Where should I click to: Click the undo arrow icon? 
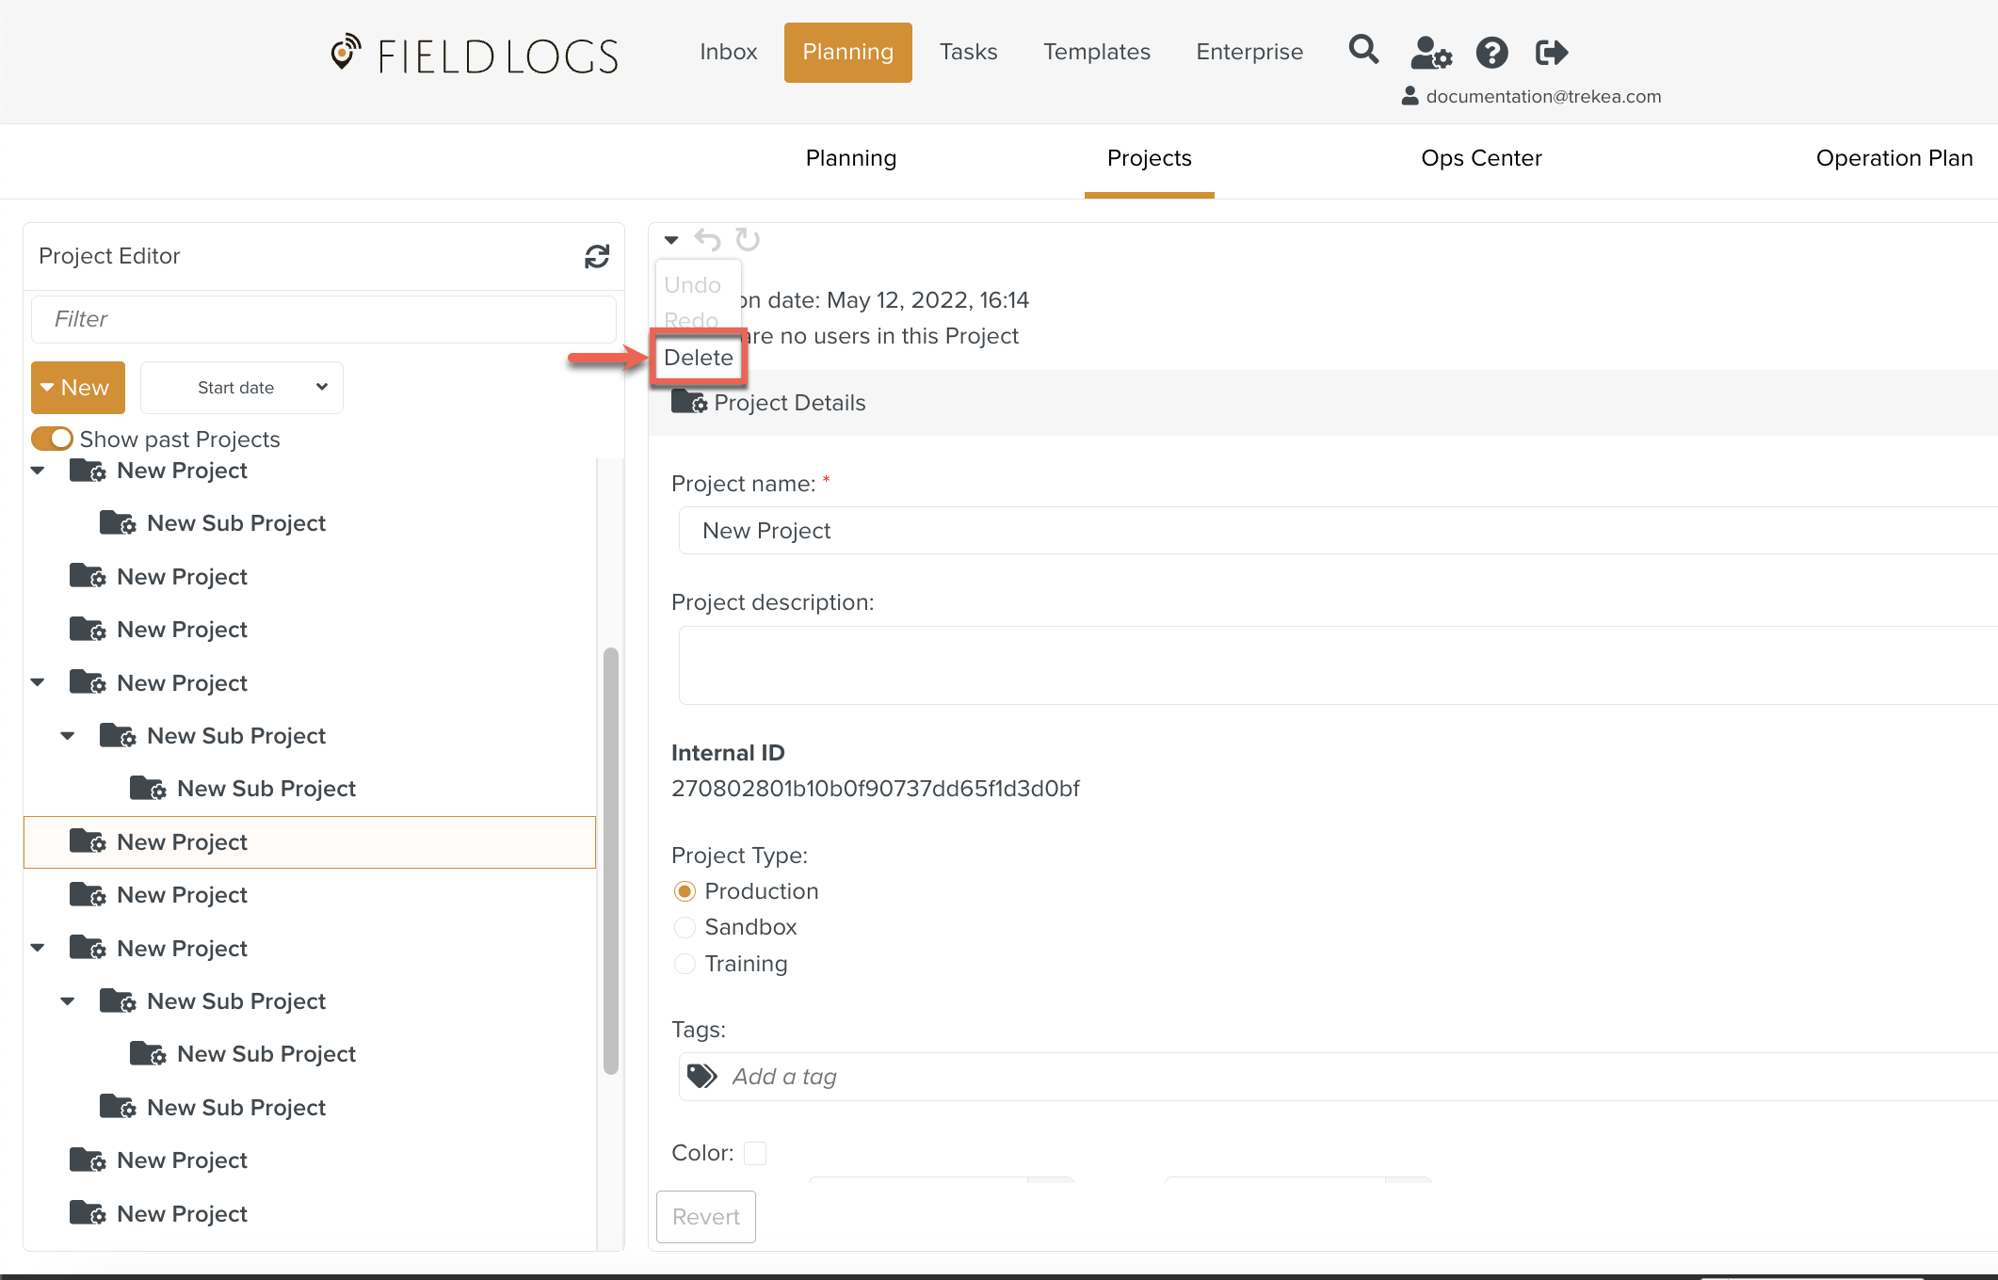(707, 240)
